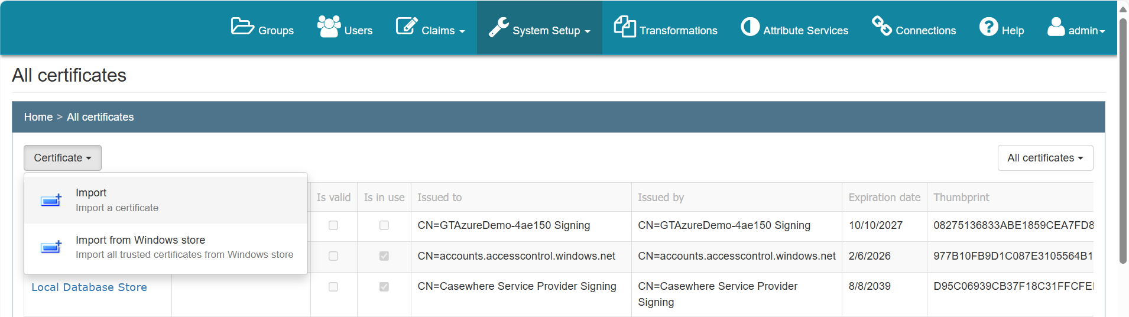
Task: Go to Home breadcrumb link
Action: point(38,117)
